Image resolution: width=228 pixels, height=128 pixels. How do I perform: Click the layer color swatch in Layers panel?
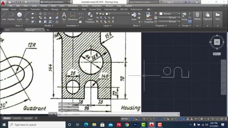click(107, 14)
